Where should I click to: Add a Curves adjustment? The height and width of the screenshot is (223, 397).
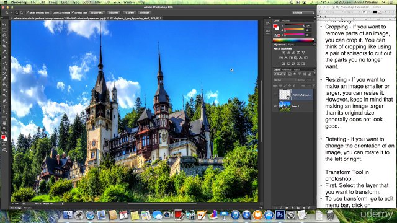coord(293,53)
